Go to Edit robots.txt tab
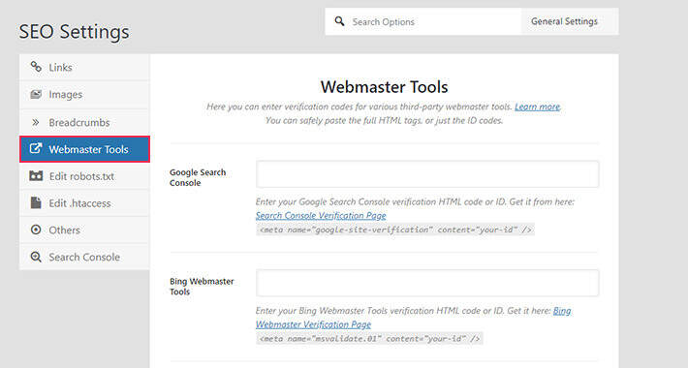The width and height of the screenshot is (688, 368). [84, 176]
